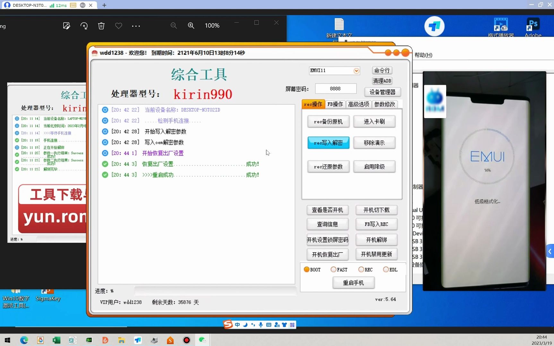
Task: Switch to the rec操作 tab
Action: 313,104
